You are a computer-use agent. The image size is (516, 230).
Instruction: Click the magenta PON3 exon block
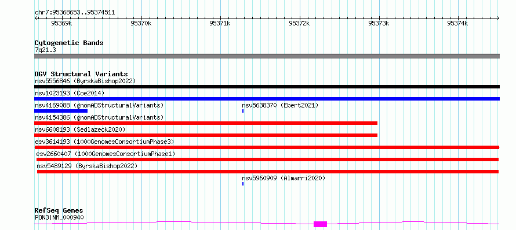320,224
